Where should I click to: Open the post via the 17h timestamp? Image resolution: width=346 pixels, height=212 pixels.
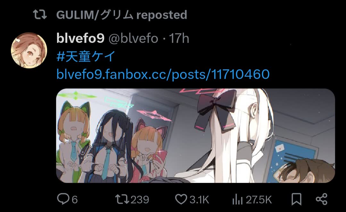pyautogui.click(x=179, y=39)
